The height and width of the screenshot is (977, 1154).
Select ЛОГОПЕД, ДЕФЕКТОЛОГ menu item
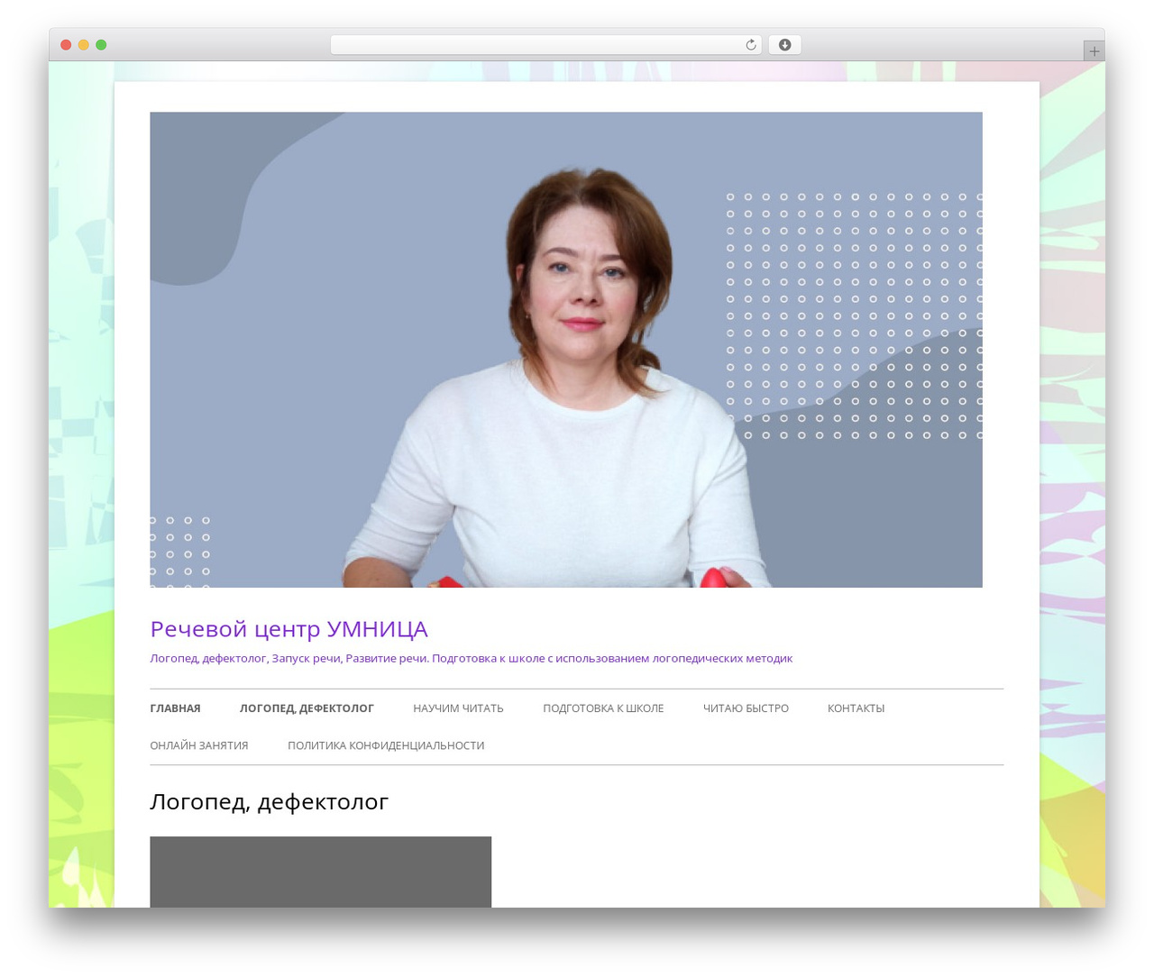307,708
